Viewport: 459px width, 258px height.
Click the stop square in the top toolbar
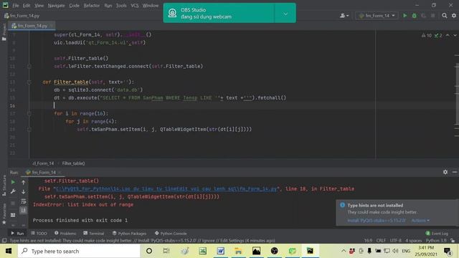click(x=432, y=16)
